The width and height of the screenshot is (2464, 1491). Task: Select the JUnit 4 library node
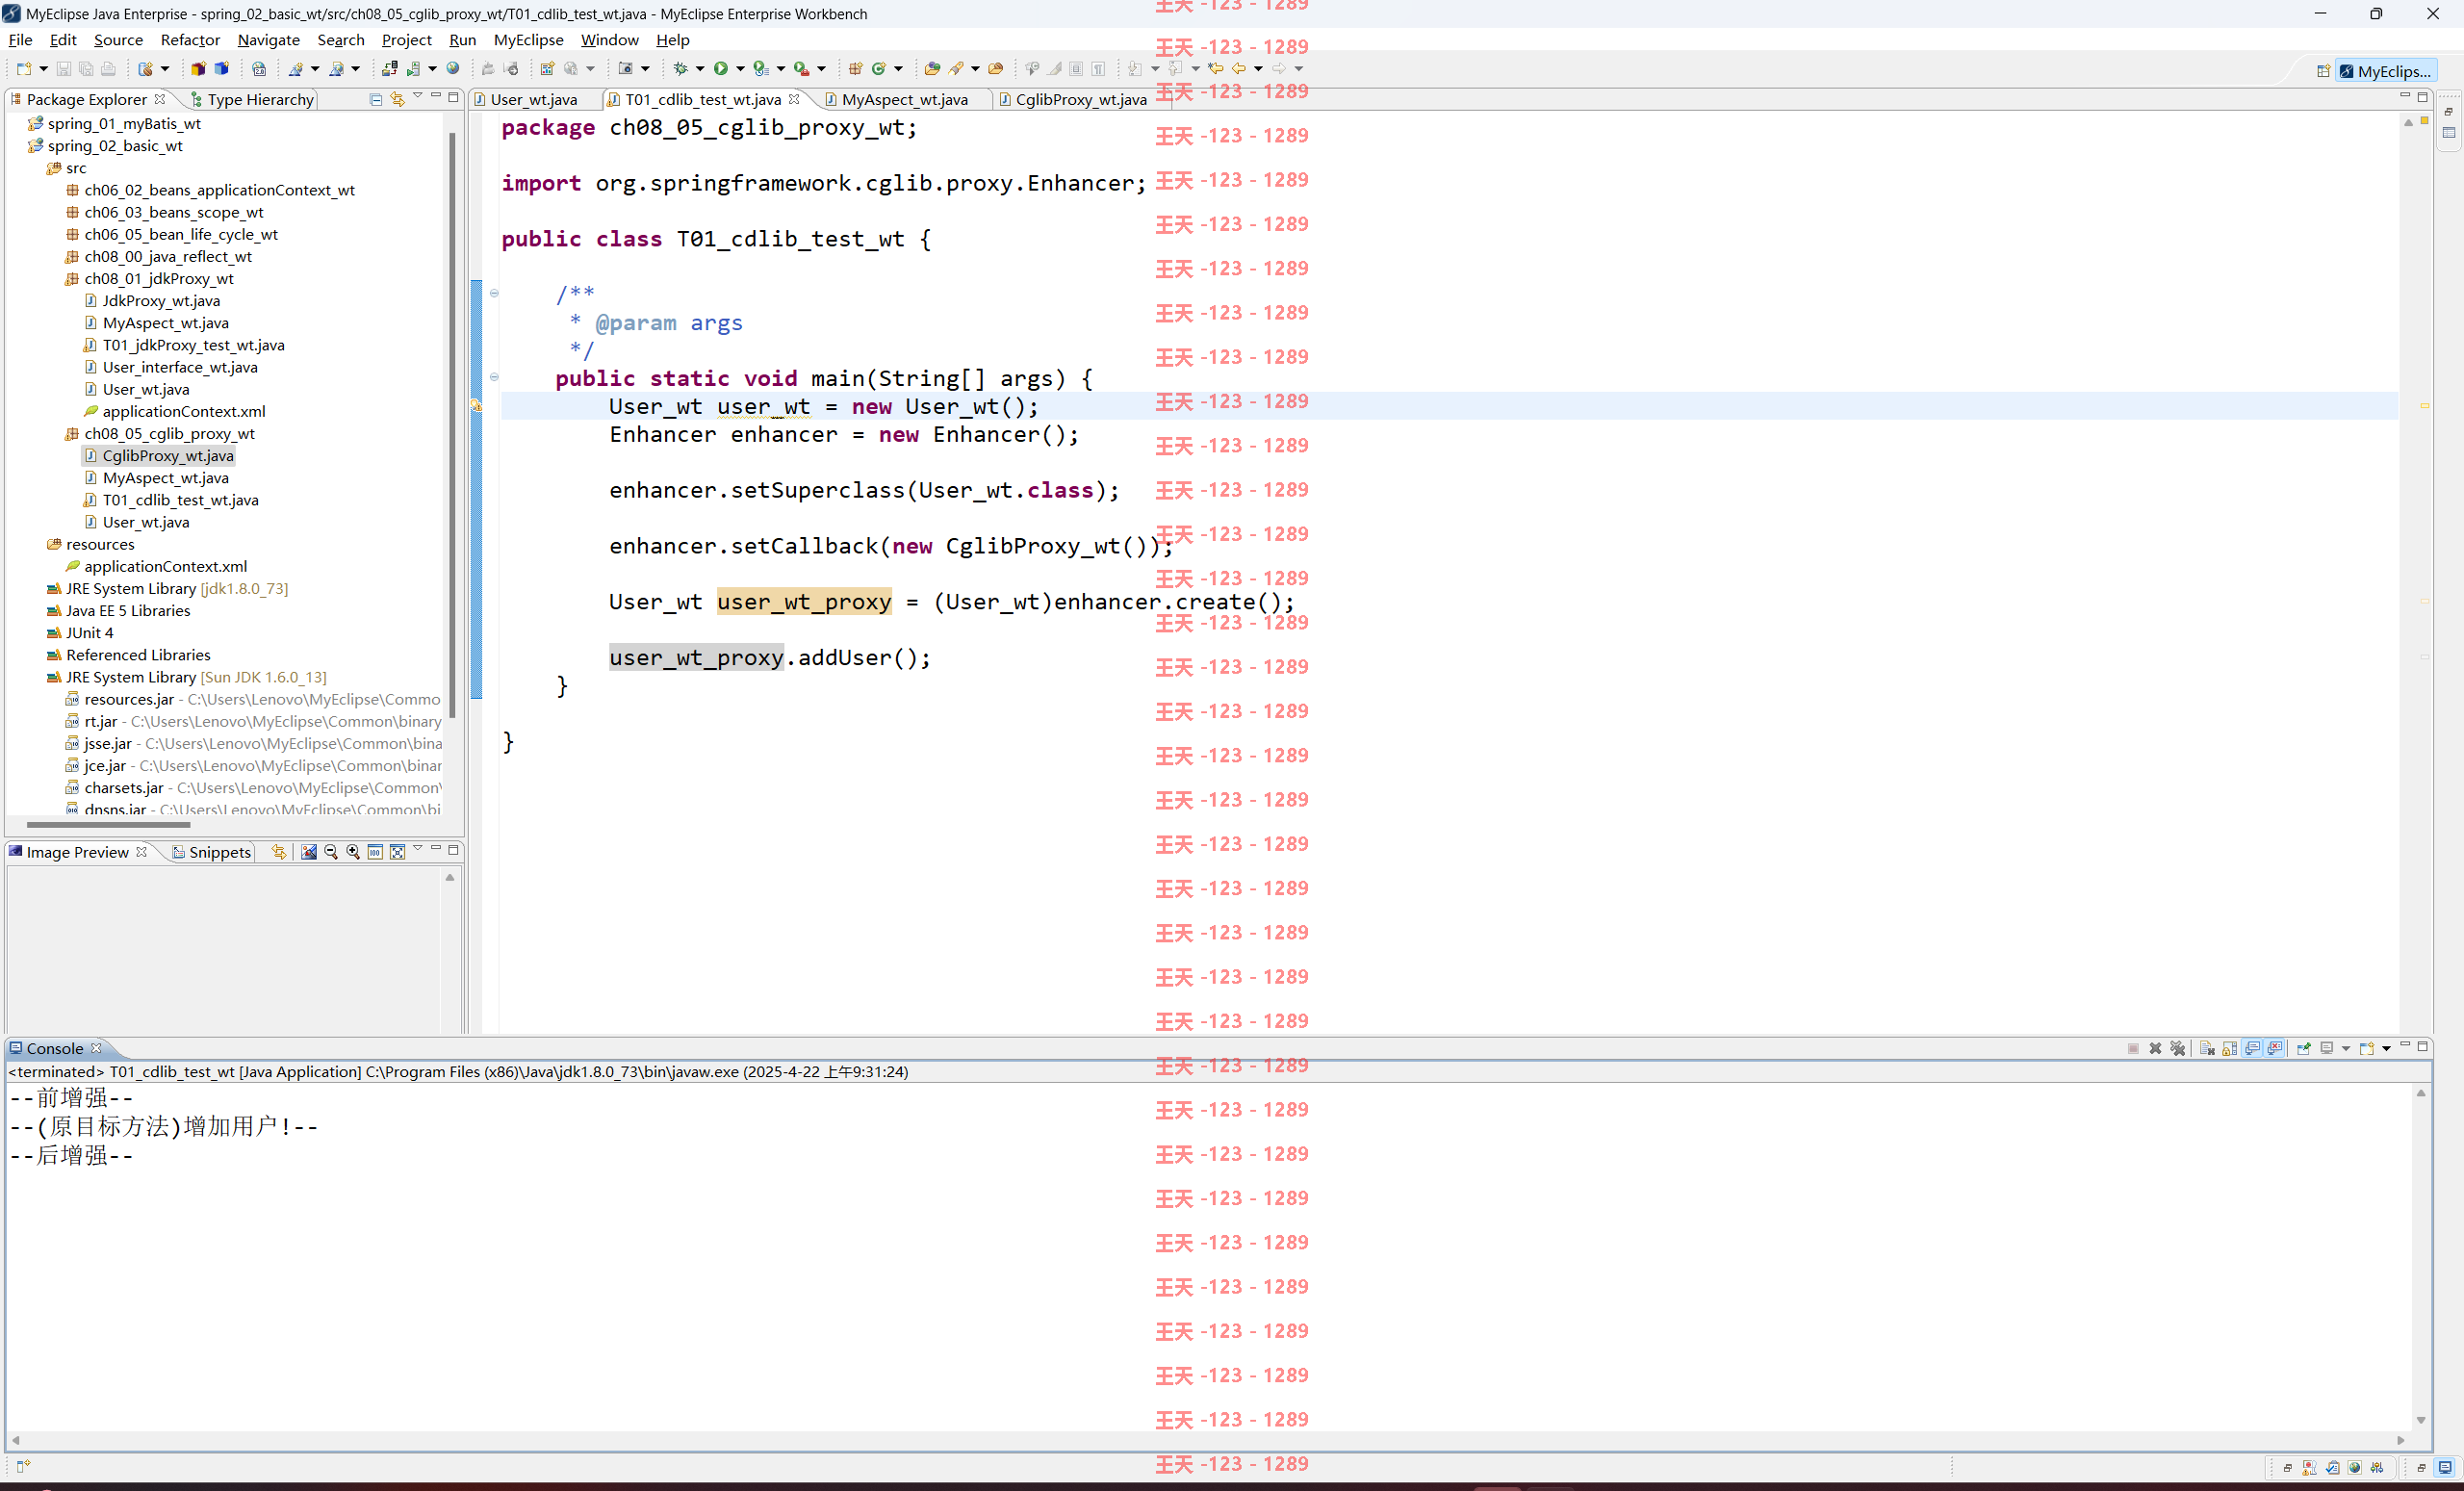coord(89,633)
